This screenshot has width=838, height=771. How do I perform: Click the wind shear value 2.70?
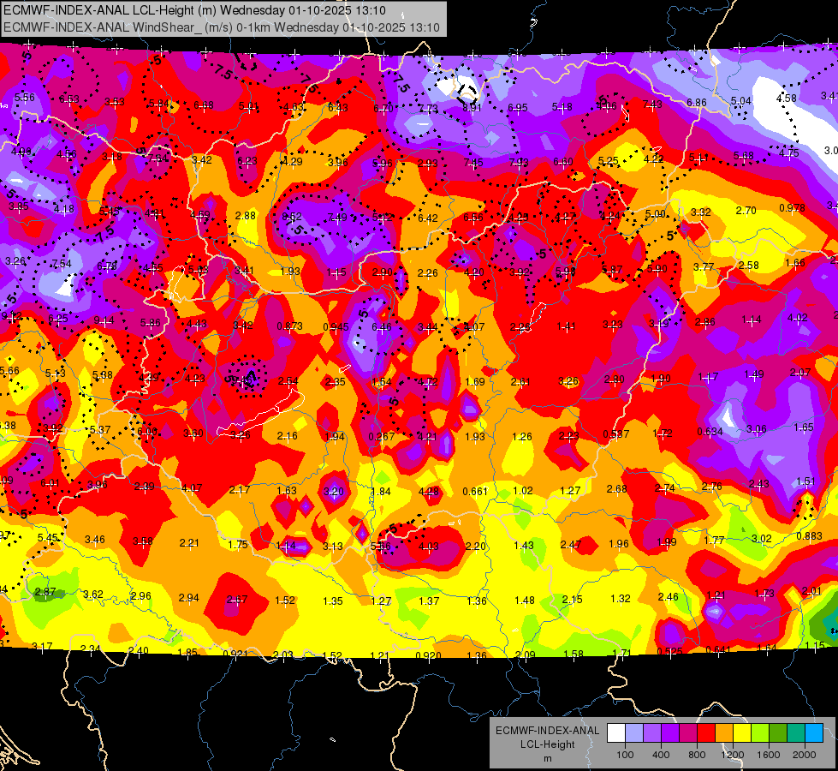click(746, 210)
